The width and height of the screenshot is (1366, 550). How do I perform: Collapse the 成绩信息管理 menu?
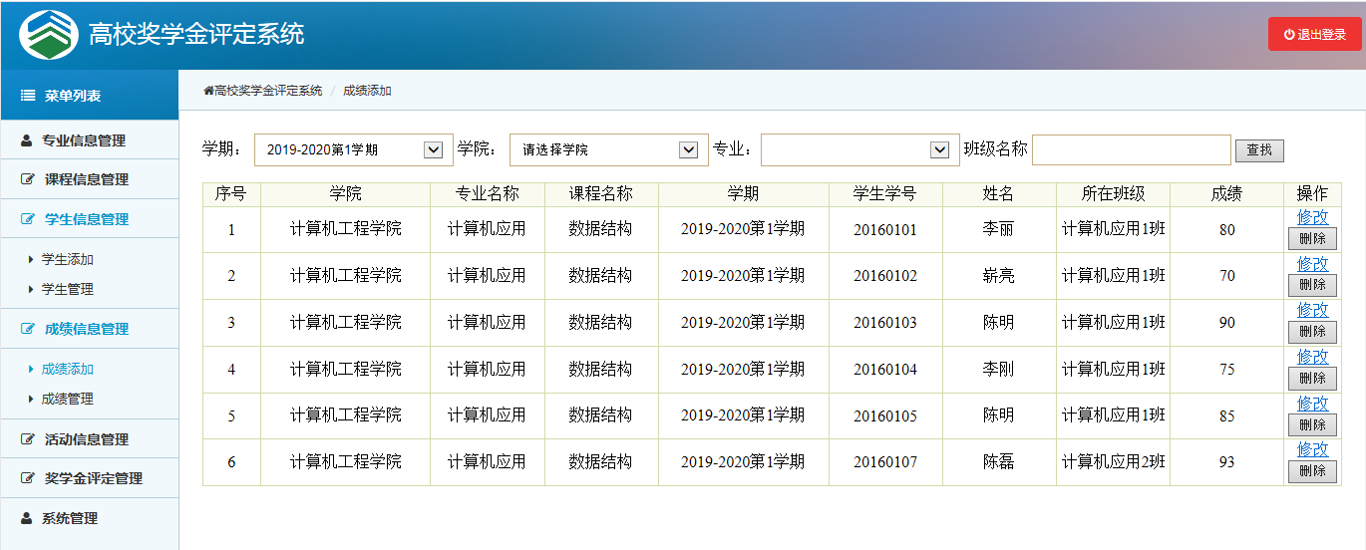point(90,329)
